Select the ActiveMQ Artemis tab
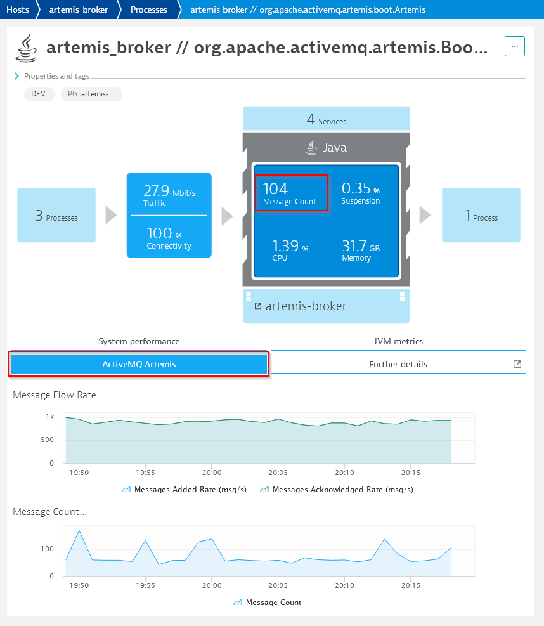 click(x=139, y=364)
